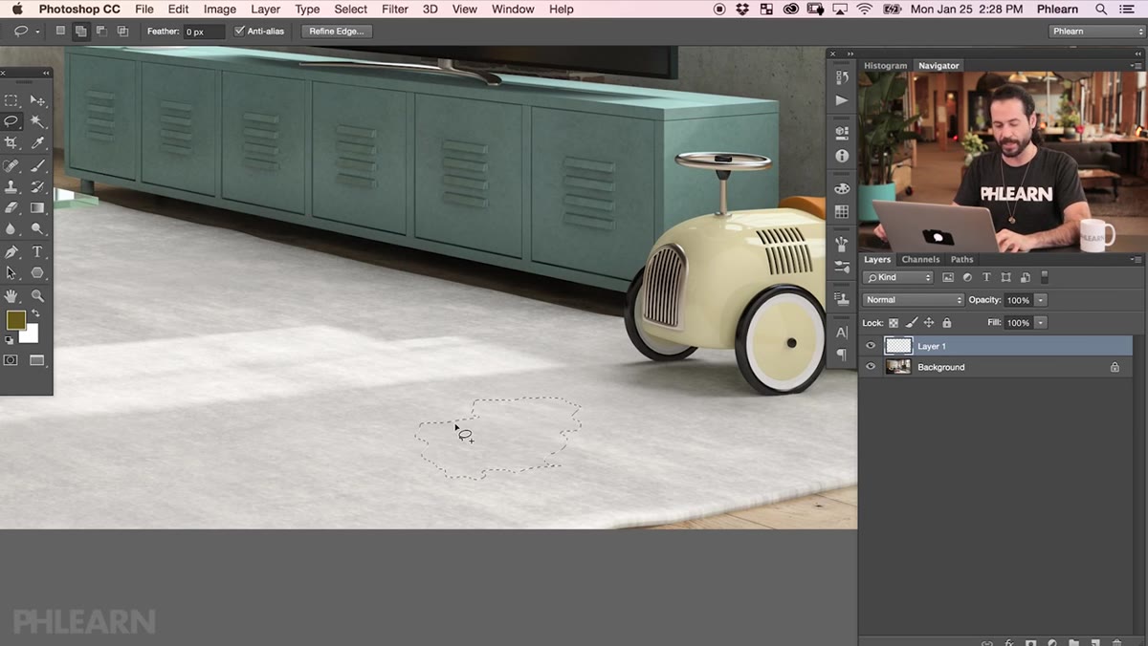This screenshot has width=1148, height=646.
Task: Switch to the Channels tab
Action: pyautogui.click(x=920, y=259)
